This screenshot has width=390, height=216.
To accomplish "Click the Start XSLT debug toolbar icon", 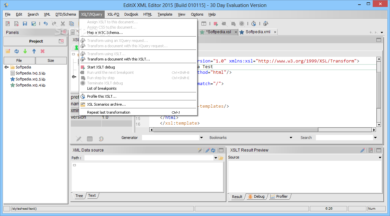I will click(x=216, y=24).
